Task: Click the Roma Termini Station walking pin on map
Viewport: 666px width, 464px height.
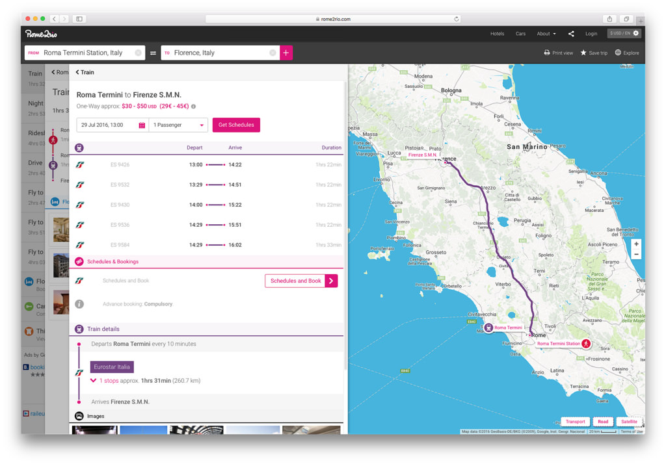Action: [586, 343]
